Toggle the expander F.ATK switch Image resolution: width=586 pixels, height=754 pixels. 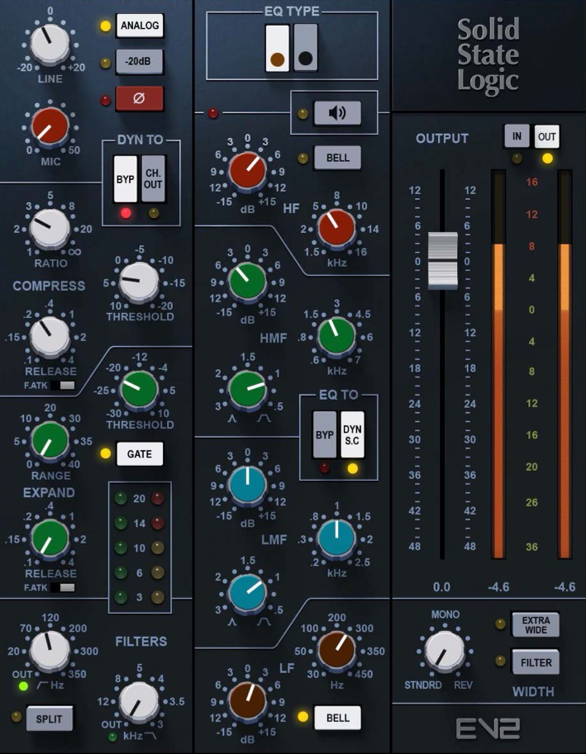click(x=63, y=588)
